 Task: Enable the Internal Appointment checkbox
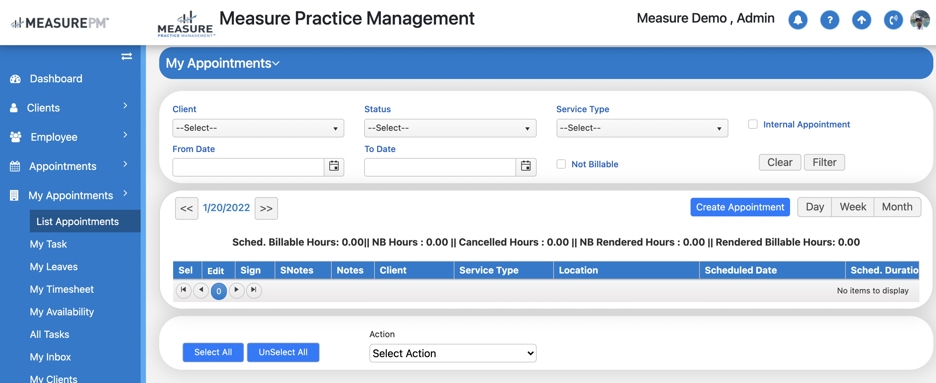tap(753, 124)
